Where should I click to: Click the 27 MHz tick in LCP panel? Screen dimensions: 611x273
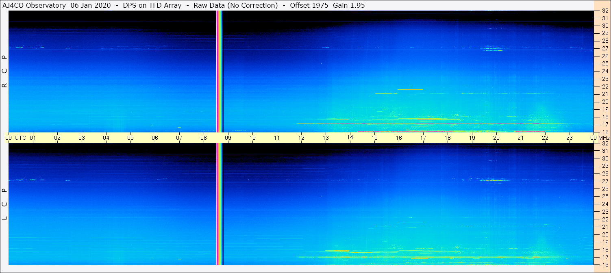[x=605, y=181]
